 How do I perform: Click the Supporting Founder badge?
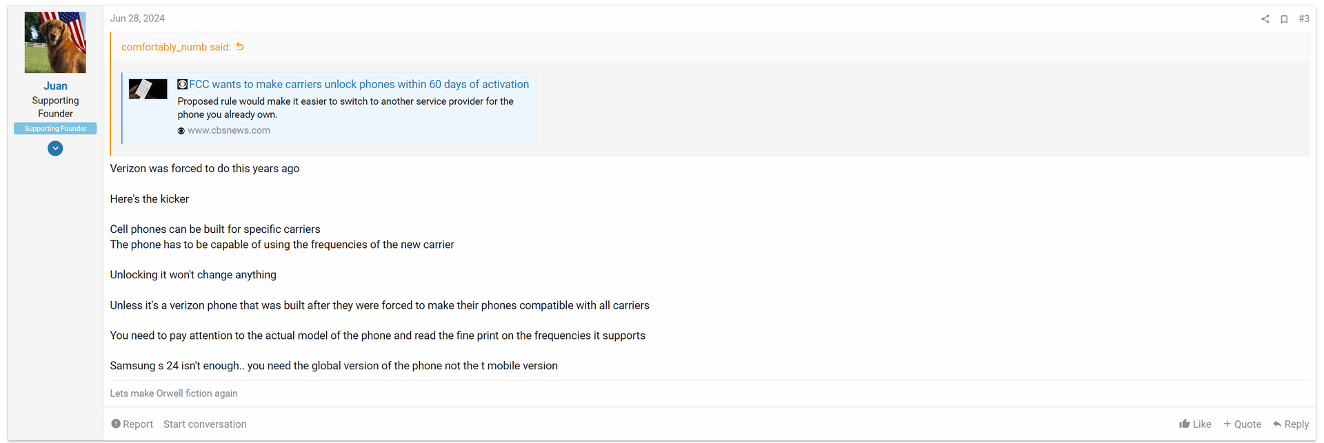[x=55, y=129]
